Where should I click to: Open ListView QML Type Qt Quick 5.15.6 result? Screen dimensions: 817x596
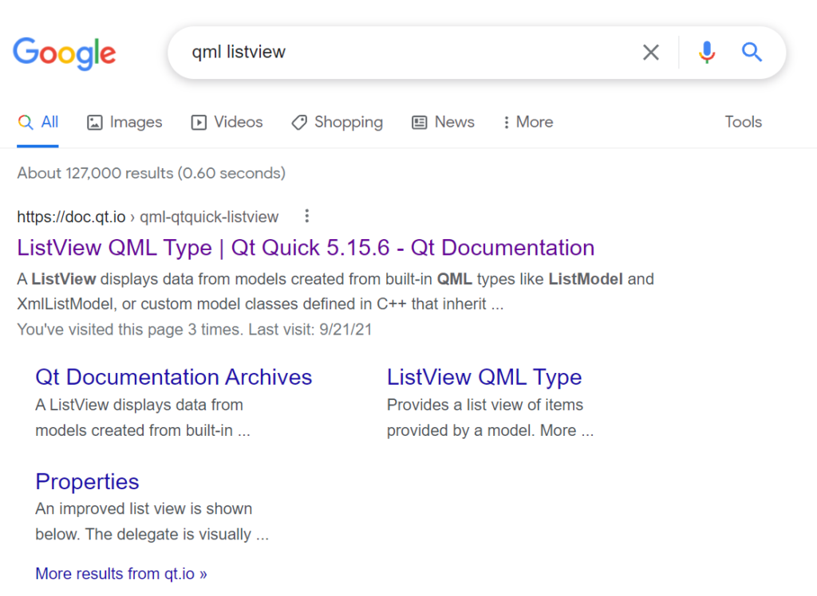pos(306,248)
